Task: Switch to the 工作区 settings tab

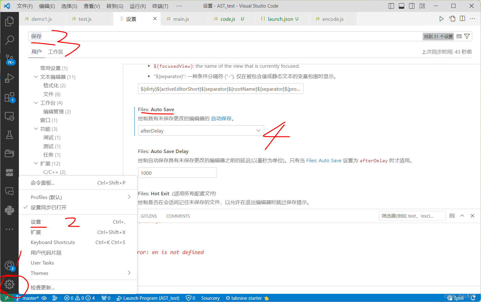Action: click(x=55, y=52)
